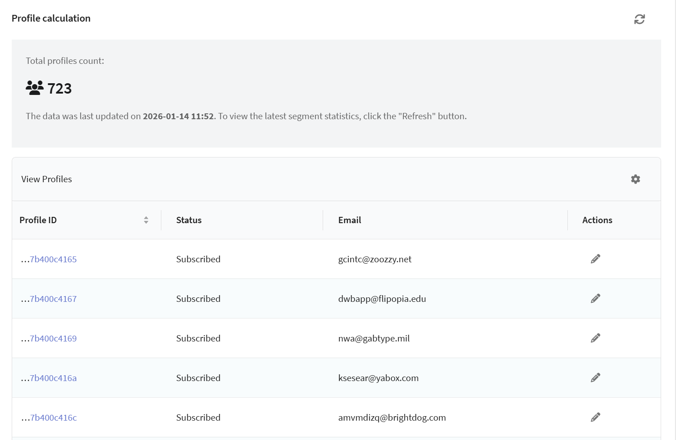676x440 pixels.
Task: Click the people icon beside 723
Action: pyautogui.click(x=35, y=88)
